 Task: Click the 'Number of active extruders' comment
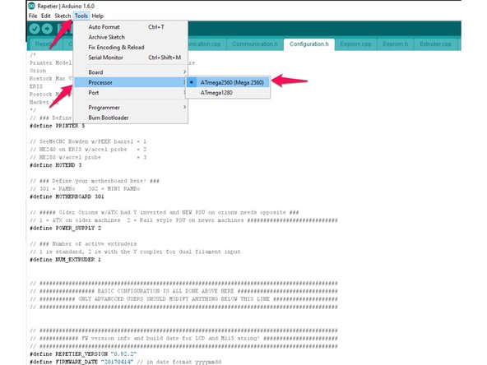point(83,243)
